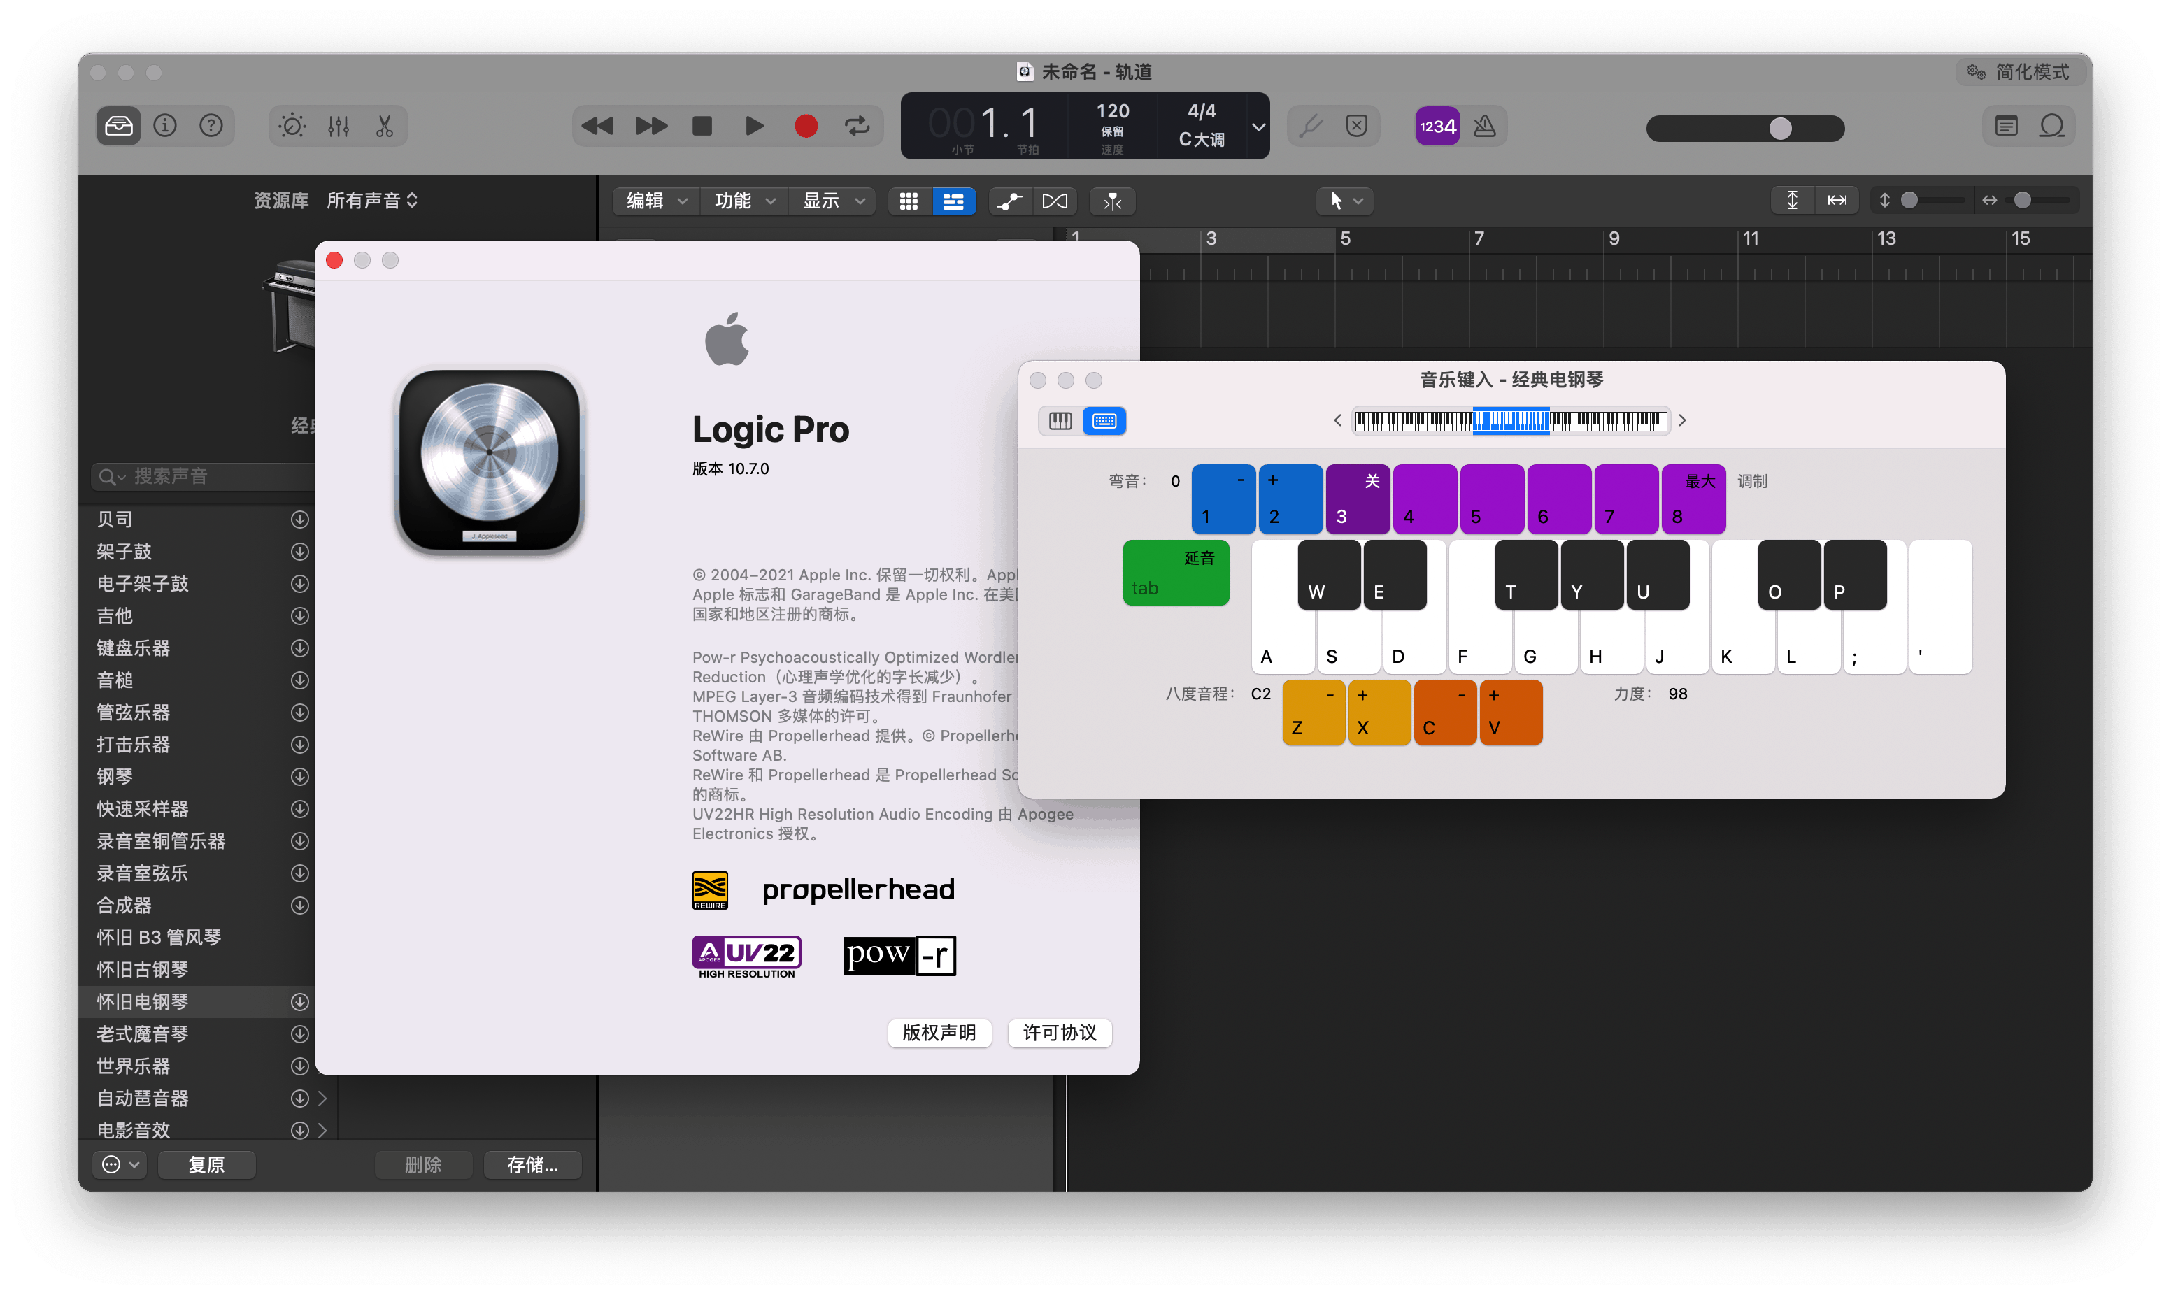This screenshot has width=2171, height=1295.
Task: Click the vertical auto-zoom icon
Action: 1793,201
